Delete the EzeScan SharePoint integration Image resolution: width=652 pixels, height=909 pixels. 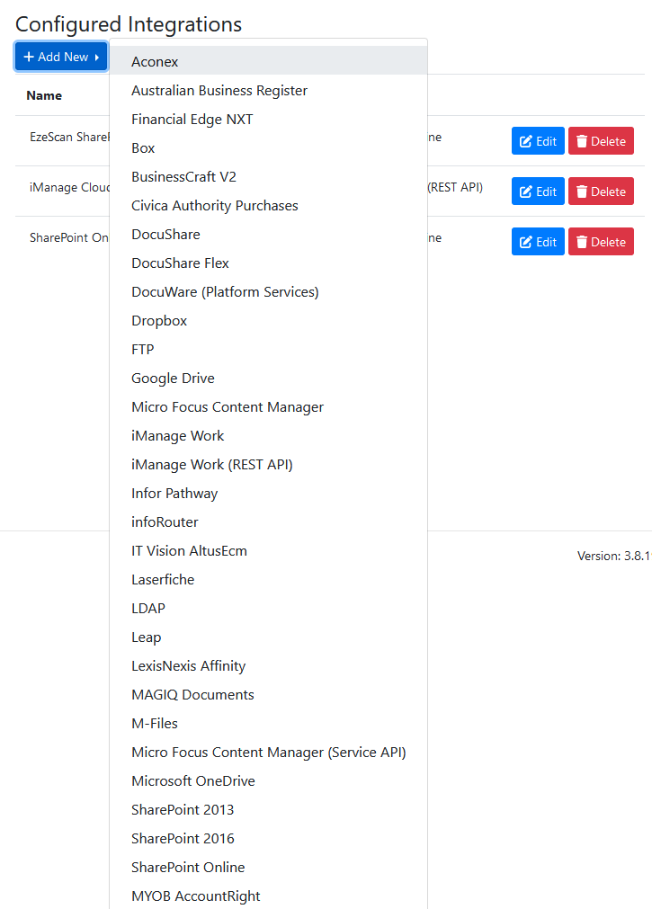coord(601,141)
